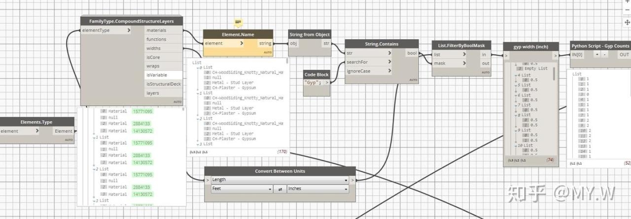This screenshot has width=631, height=219.
Task: Click String.Contains bool output port
Action: tap(412, 53)
